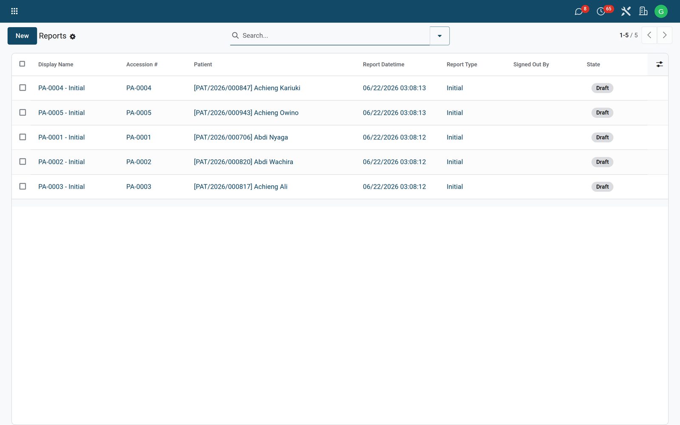This screenshot has height=425, width=680.
Task: Click the New button
Action: coord(22,36)
